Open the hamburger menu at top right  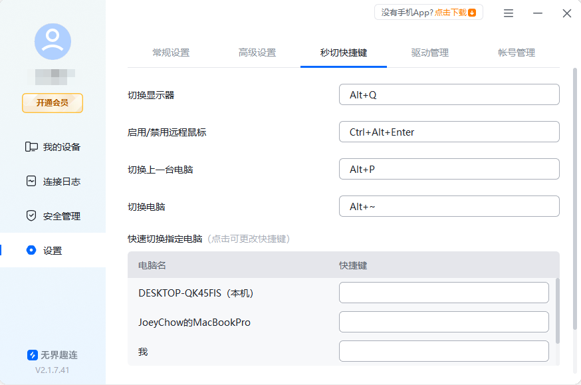click(x=508, y=13)
